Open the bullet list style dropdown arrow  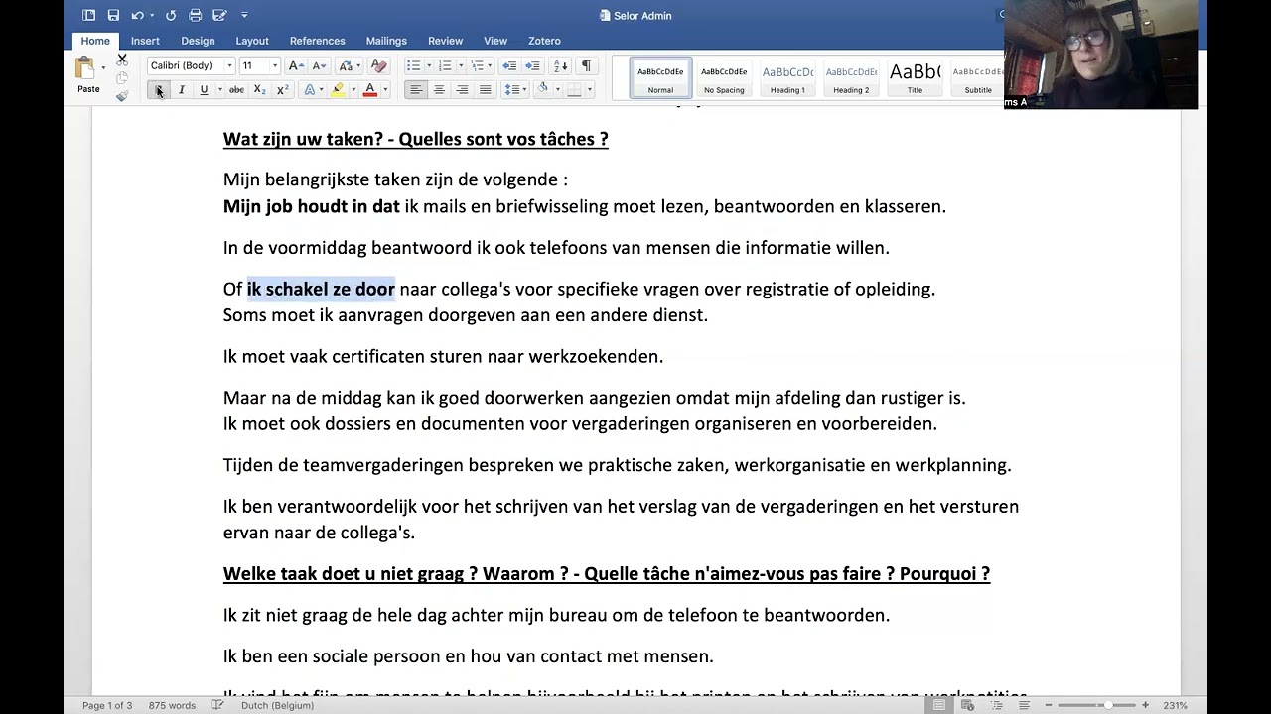coord(429,65)
